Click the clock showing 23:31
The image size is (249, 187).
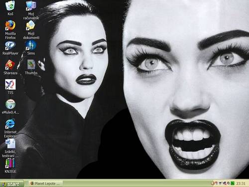[x=241, y=184]
